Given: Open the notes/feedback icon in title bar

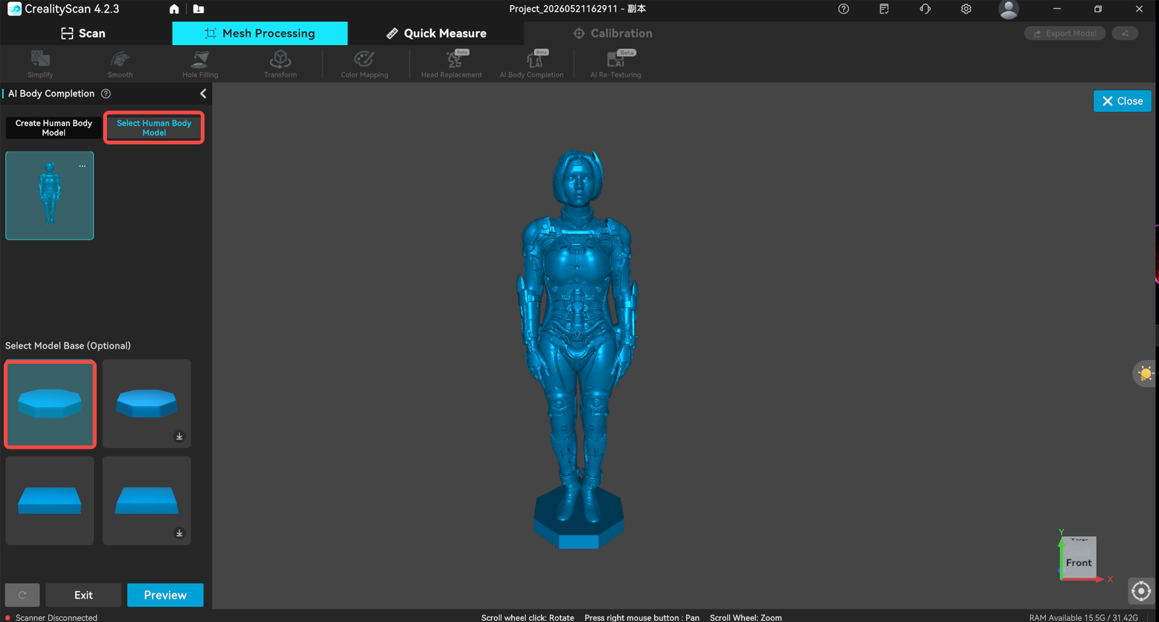Looking at the screenshot, I should tap(884, 9).
